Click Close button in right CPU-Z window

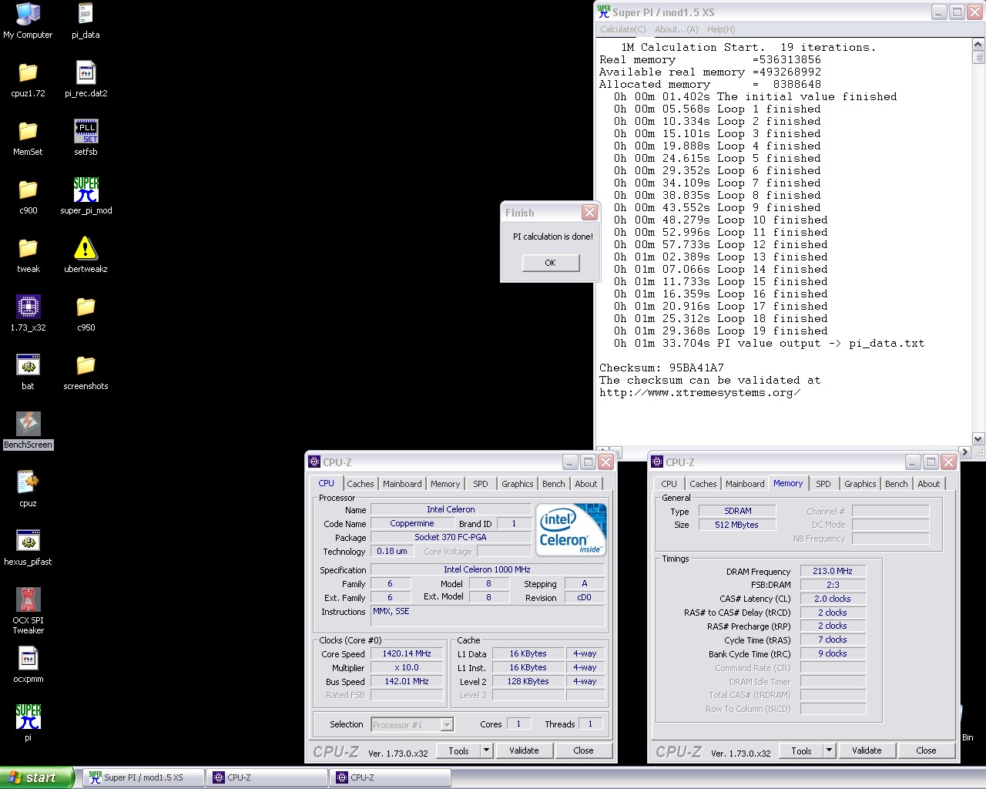(926, 750)
